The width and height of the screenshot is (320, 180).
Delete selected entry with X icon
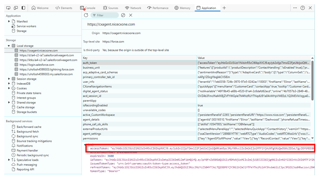coord(130,15)
